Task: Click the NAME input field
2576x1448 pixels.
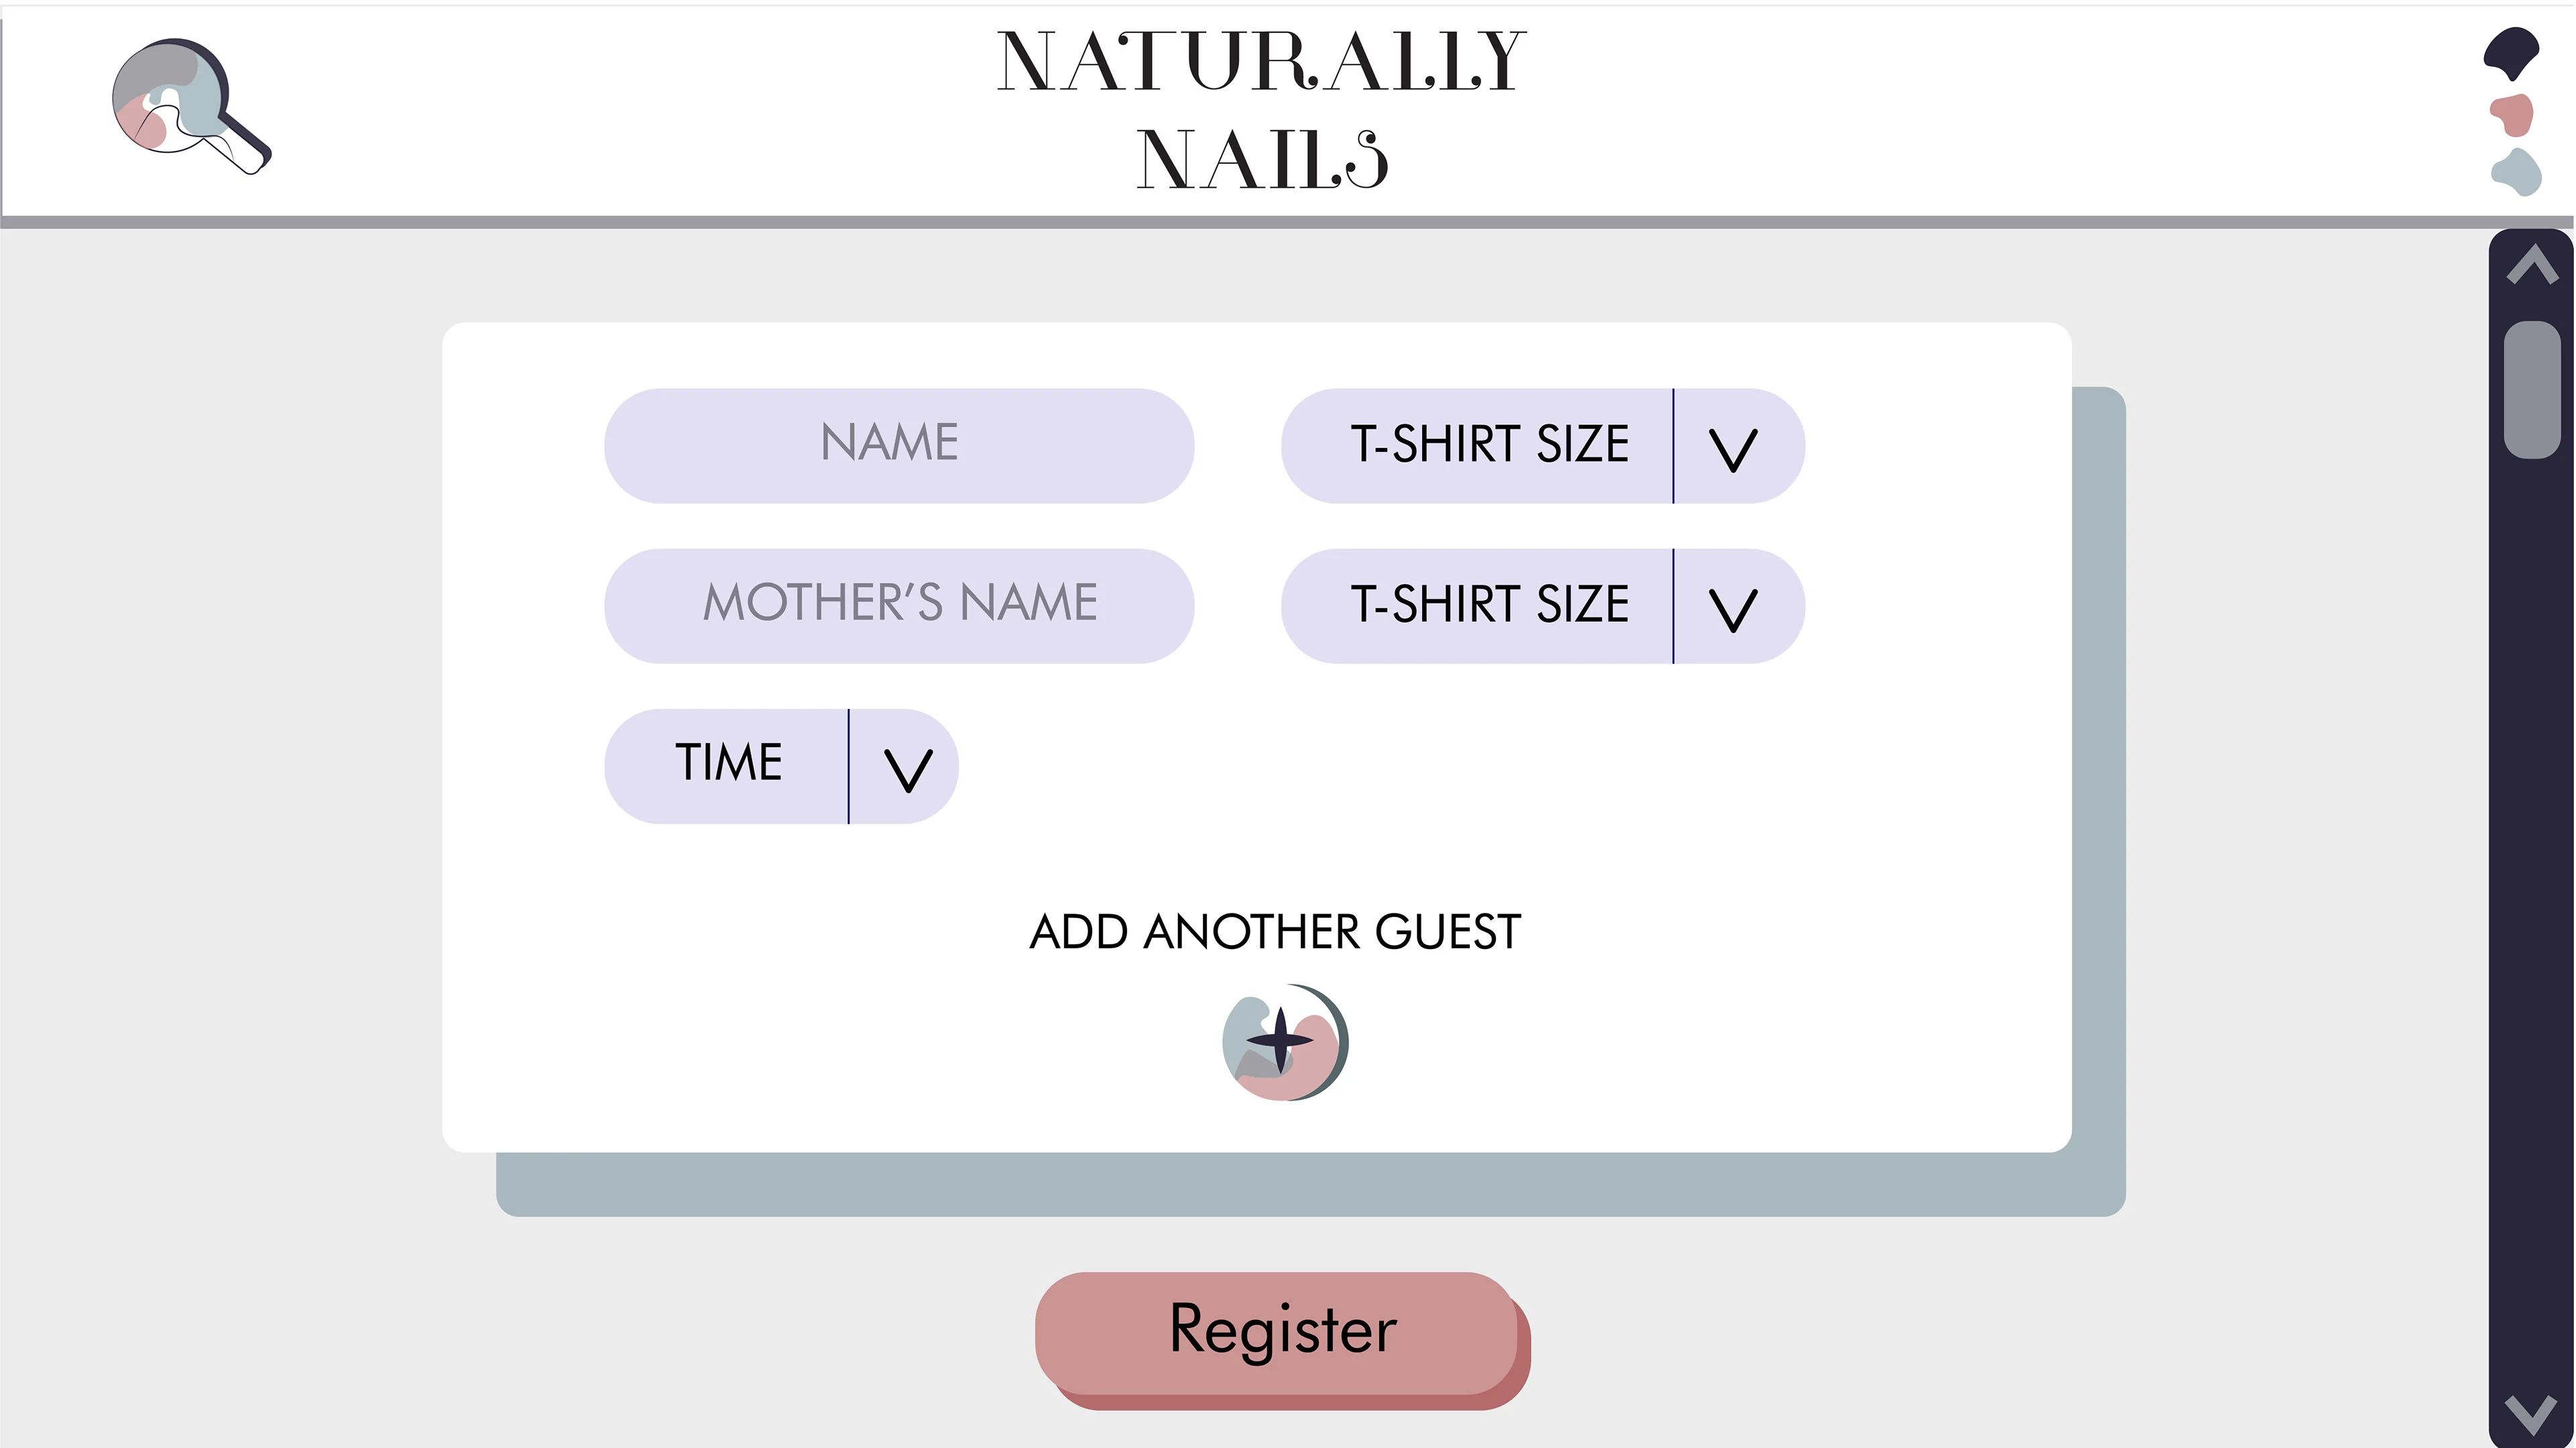Action: click(898, 445)
